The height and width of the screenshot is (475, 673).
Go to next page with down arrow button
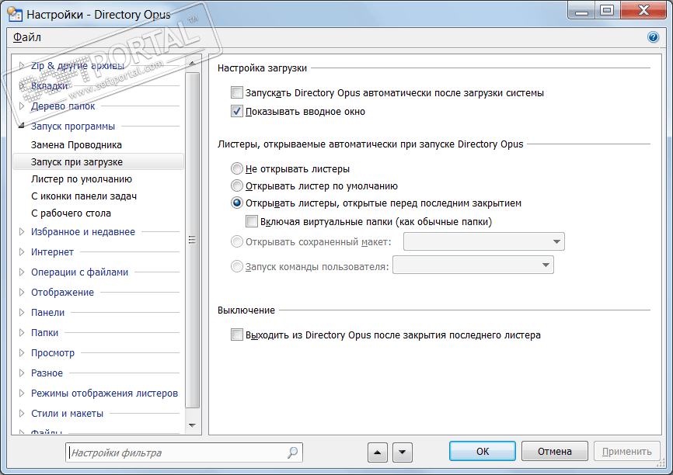[x=403, y=452]
